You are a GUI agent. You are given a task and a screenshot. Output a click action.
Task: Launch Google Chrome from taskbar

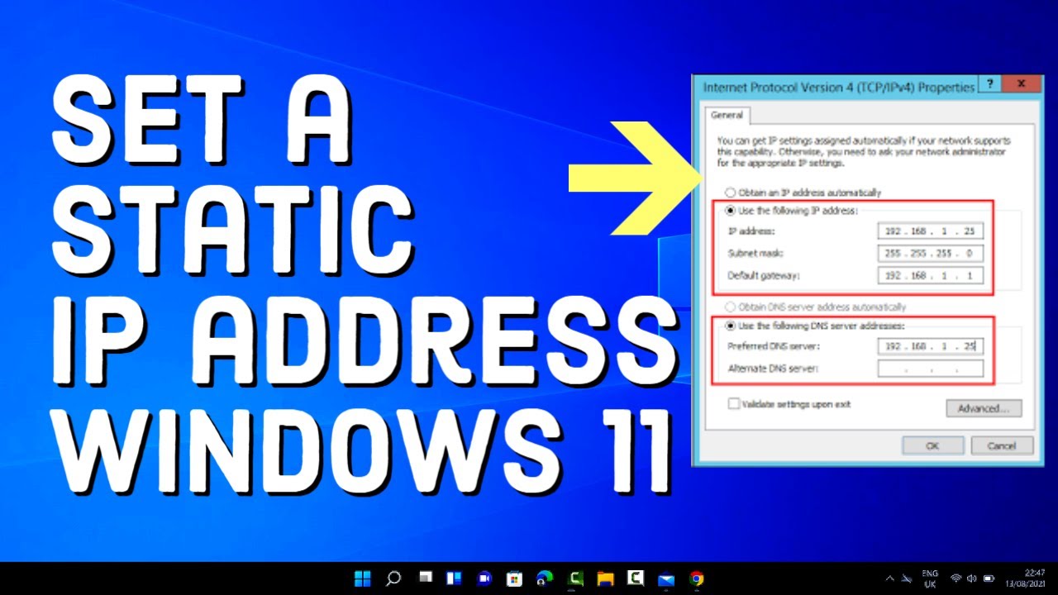pos(696,578)
